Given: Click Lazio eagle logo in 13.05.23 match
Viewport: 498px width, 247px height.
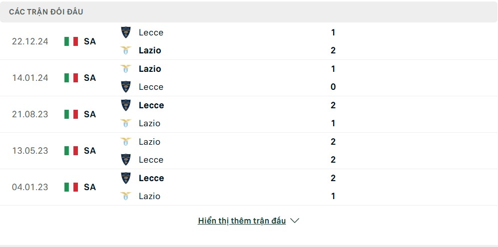Looking at the screenshot, I should (x=126, y=142).
